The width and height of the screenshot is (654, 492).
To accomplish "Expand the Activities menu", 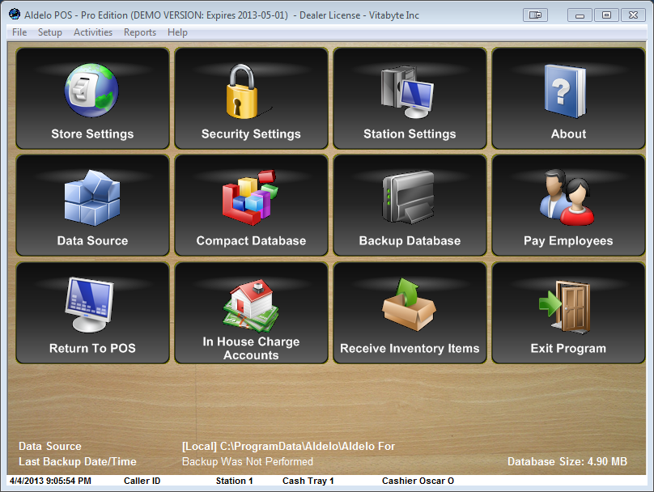I will pyautogui.click(x=93, y=32).
